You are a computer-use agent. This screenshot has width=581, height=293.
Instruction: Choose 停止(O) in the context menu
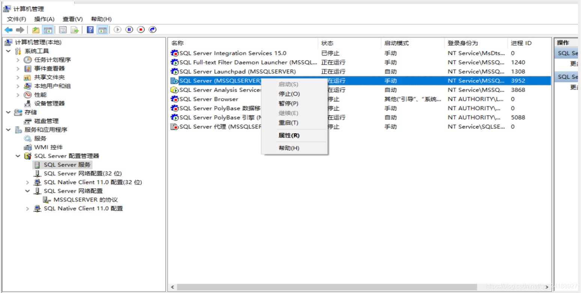tap(289, 94)
